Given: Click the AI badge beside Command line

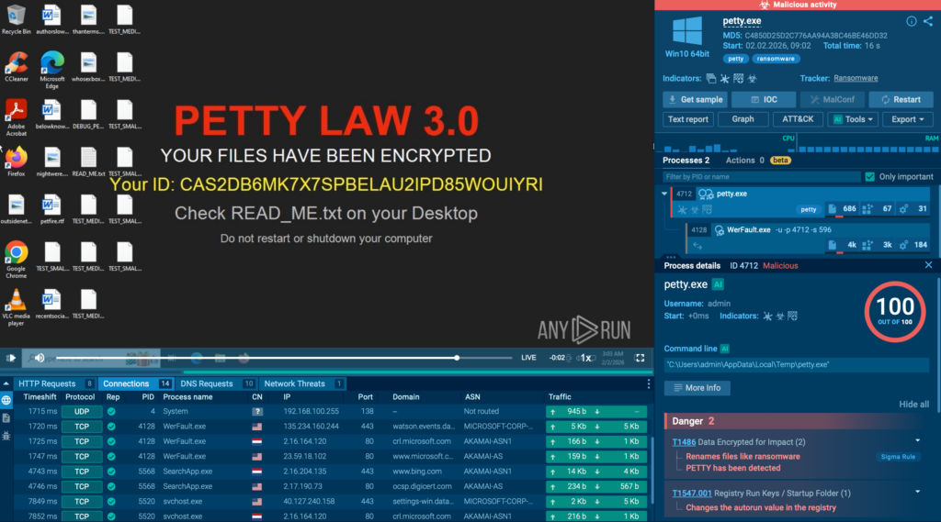Looking at the screenshot, I should click(x=724, y=349).
